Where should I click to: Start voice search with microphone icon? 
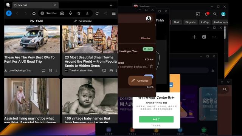[x=71, y=13]
